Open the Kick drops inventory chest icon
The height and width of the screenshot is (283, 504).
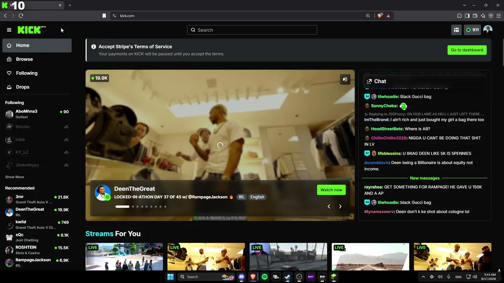[x=456, y=30]
